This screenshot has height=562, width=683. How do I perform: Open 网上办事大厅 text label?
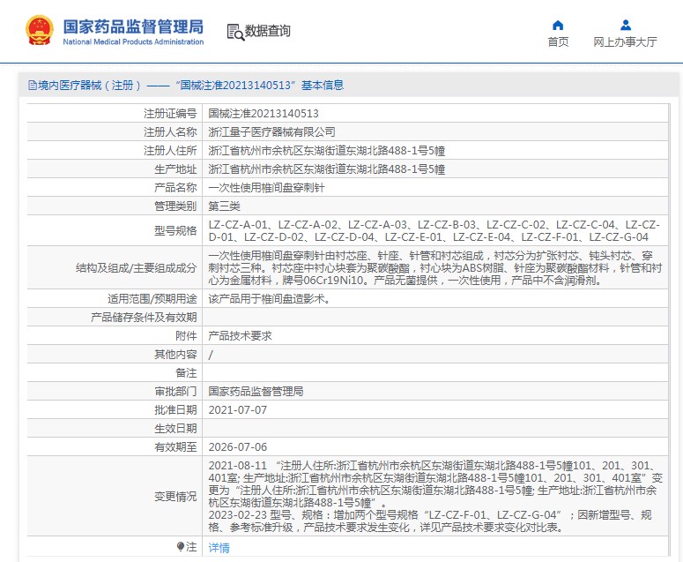(625, 41)
